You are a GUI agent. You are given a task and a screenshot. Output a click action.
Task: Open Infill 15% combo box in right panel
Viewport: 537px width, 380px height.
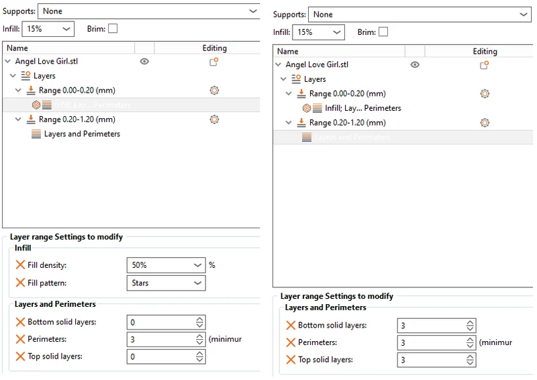[x=318, y=32]
